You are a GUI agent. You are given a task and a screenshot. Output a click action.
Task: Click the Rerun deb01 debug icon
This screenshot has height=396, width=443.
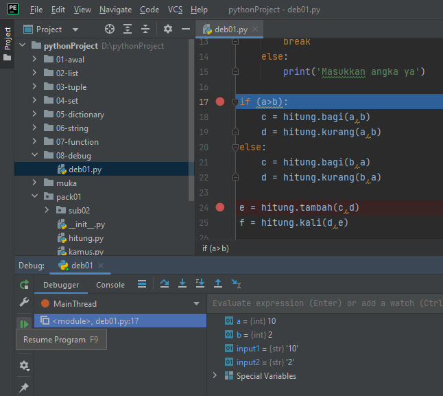[24, 284]
